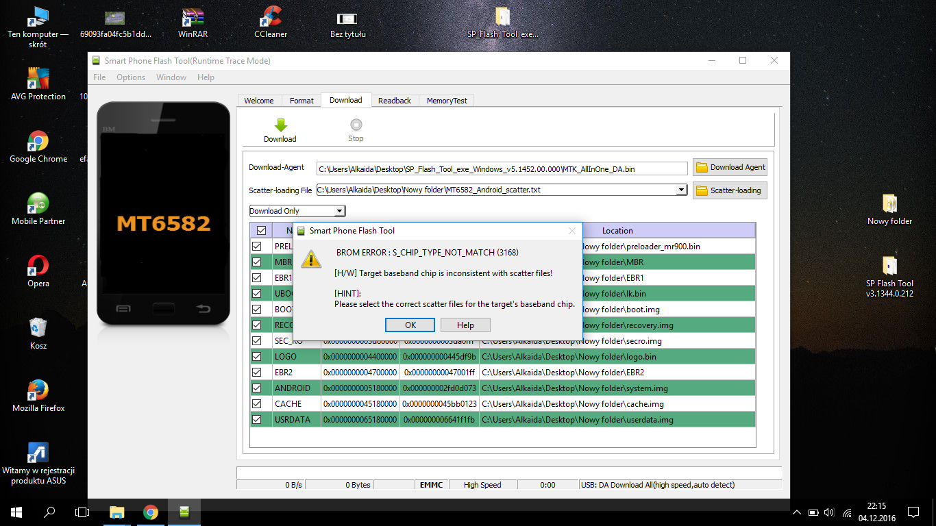
Task: Open the Download Only mode dropdown
Action: click(297, 211)
